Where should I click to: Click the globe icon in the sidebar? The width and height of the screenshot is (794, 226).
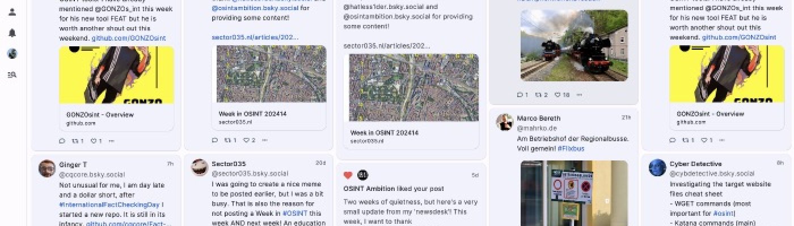12,54
